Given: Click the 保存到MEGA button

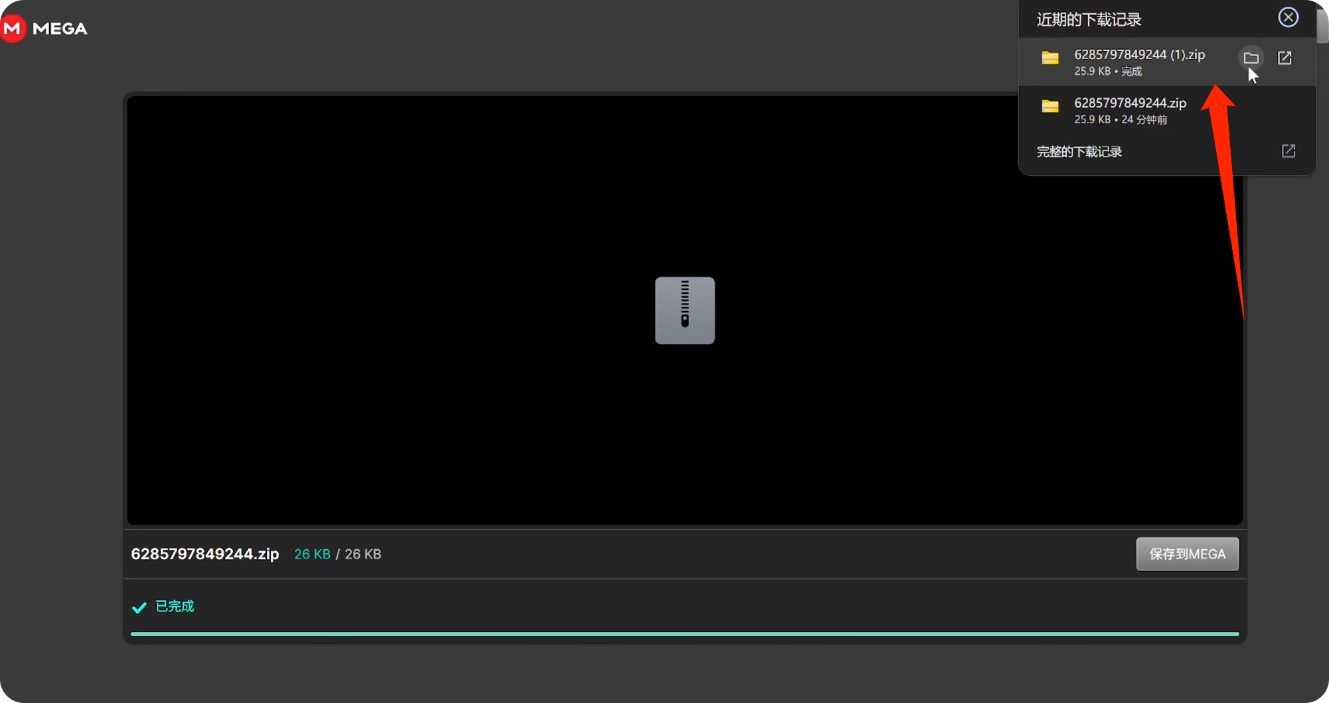Looking at the screenshot, I should coord(1187,554).
